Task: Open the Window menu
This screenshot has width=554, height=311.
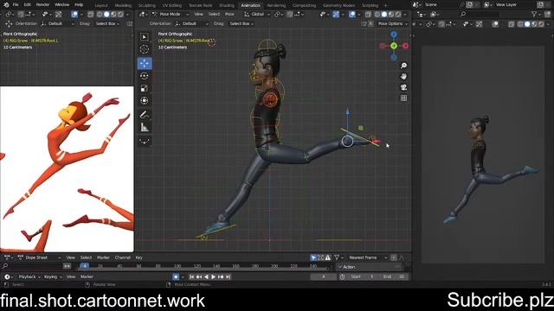Action: pos(61,5)
